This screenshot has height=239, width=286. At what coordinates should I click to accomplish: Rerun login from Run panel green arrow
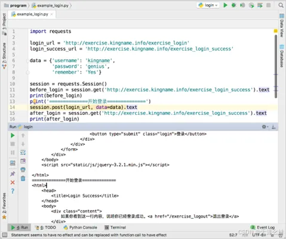(x=13, y=135)
